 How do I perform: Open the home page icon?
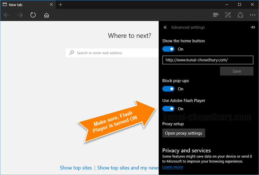click(47, 15)
